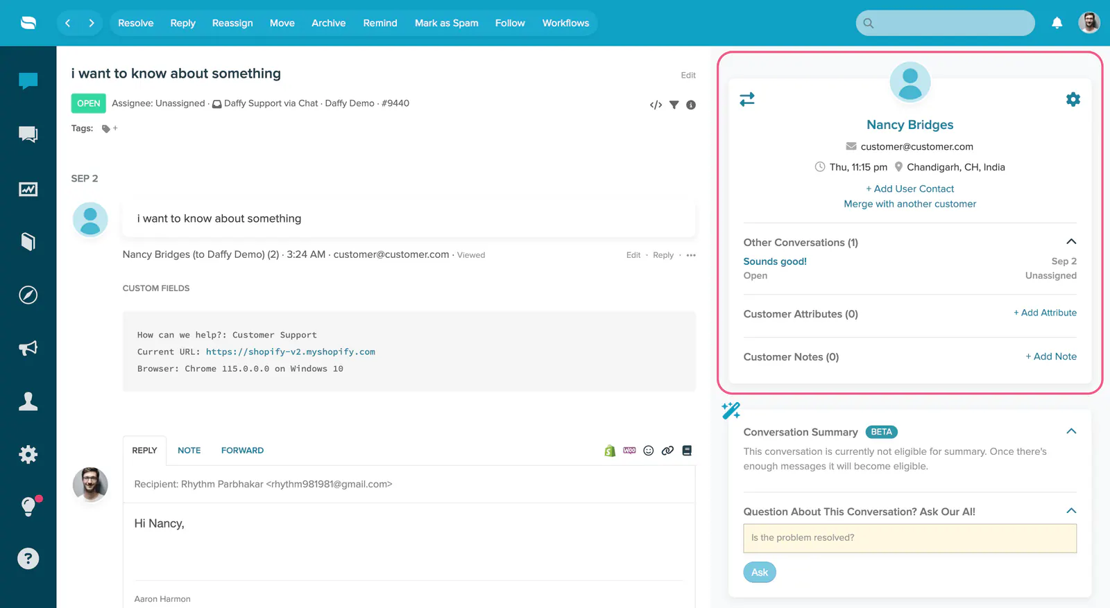Click the code brackets icon in conversation header
Viewport: 1110px width, 608px height.
pyautogui.click(x=656, y=105)
